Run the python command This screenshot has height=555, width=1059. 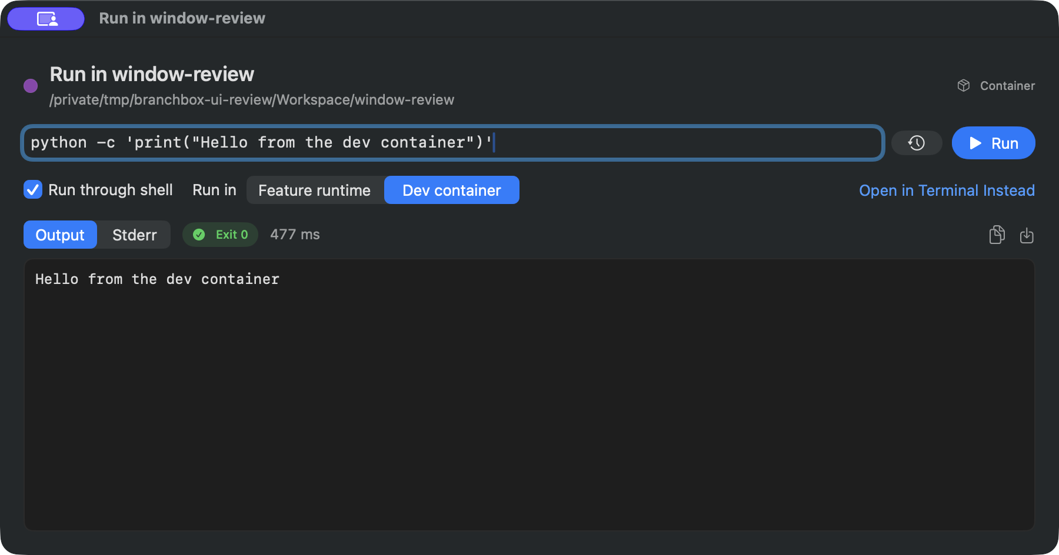pos(994,143)
